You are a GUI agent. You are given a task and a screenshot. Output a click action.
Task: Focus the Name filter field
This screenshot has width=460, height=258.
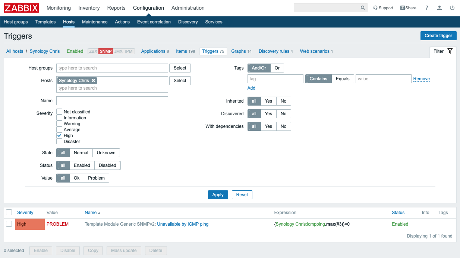[112, 101]
